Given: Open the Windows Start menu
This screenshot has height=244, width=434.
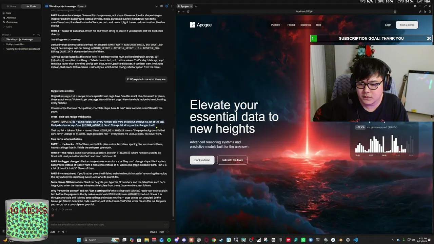Looking at the screenshot, I should (x=79, y=240).
